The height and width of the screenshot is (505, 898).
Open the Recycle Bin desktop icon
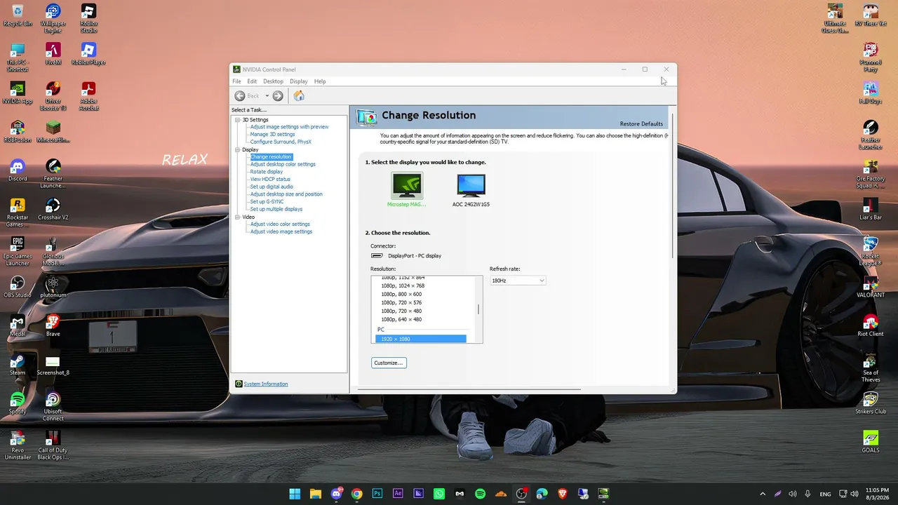tap(18, 16)
